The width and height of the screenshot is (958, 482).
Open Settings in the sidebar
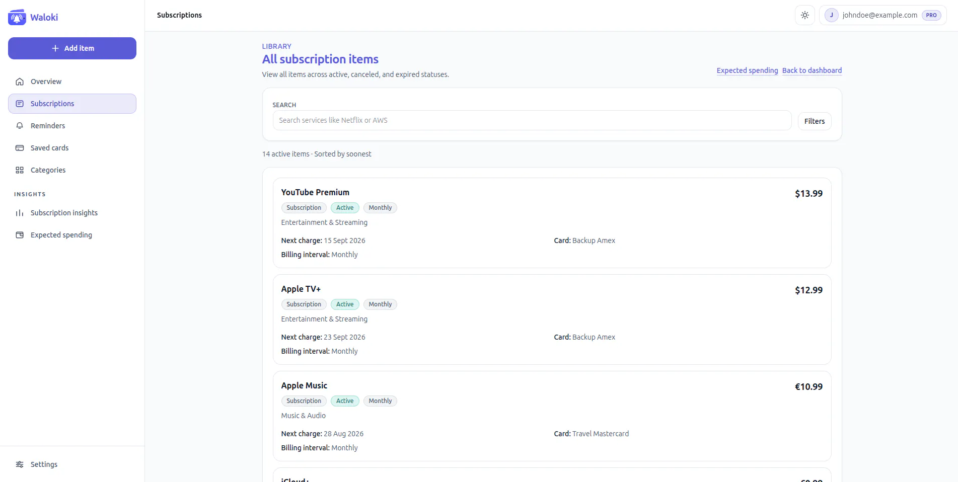pyautogui.click(x=72, y=464)
